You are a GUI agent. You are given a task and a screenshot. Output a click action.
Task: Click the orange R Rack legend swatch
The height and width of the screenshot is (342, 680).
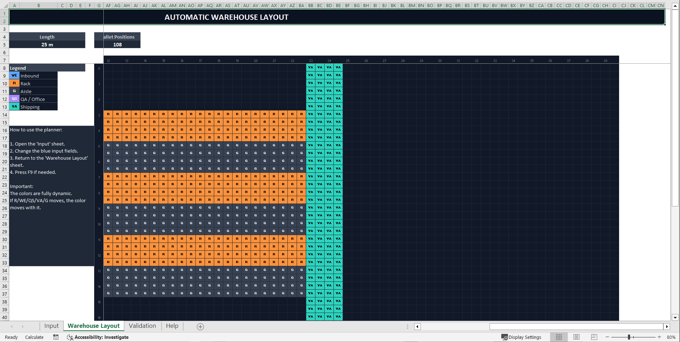(14, 83)
